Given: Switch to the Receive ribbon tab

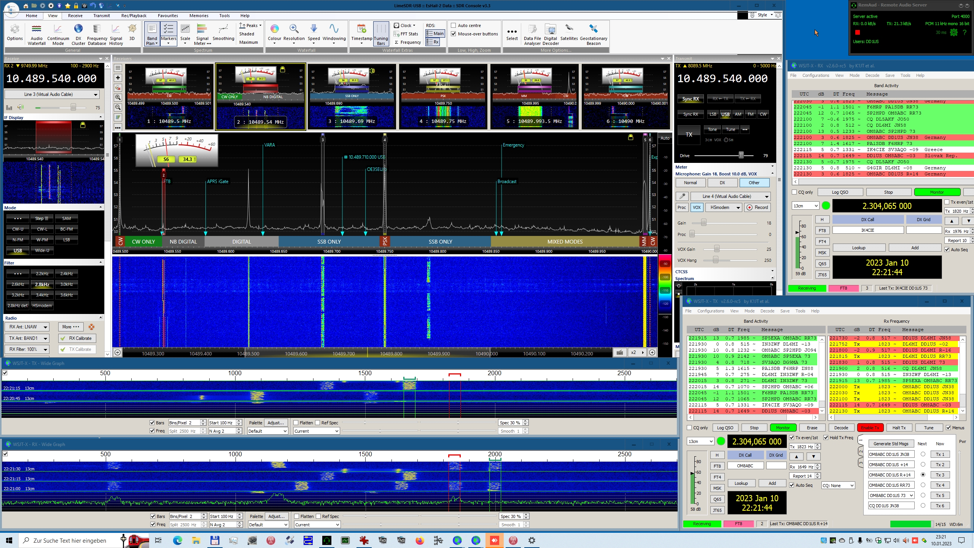Looking at the screenshot, I should [x=75, y=16].
